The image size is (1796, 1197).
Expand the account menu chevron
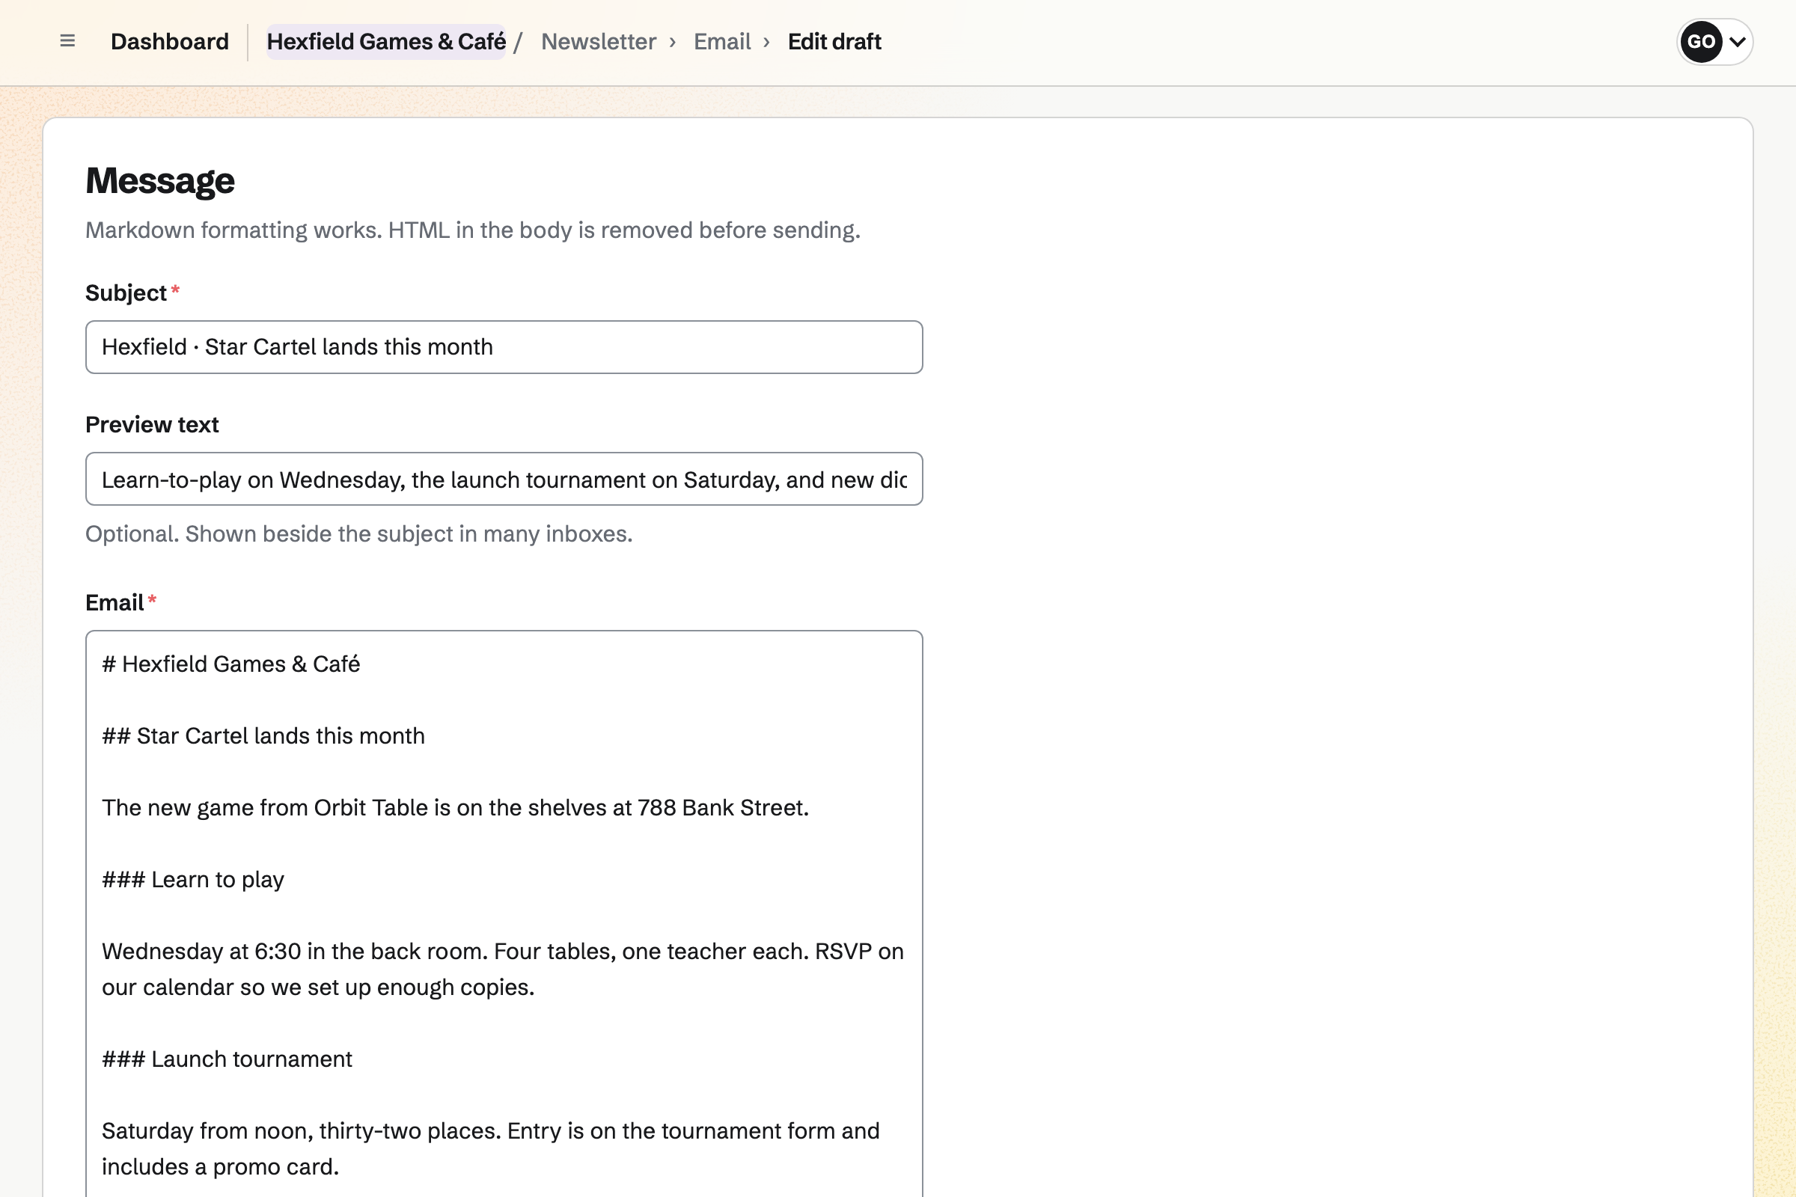[1737, 42]
